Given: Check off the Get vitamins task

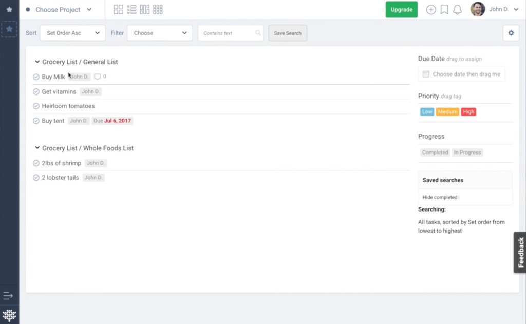Looking at the screenshot, I should click(x=36, y=92).
